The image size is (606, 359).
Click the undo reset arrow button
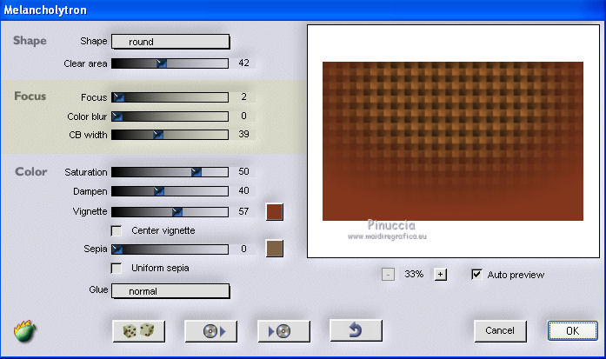(x=356, y=330)
